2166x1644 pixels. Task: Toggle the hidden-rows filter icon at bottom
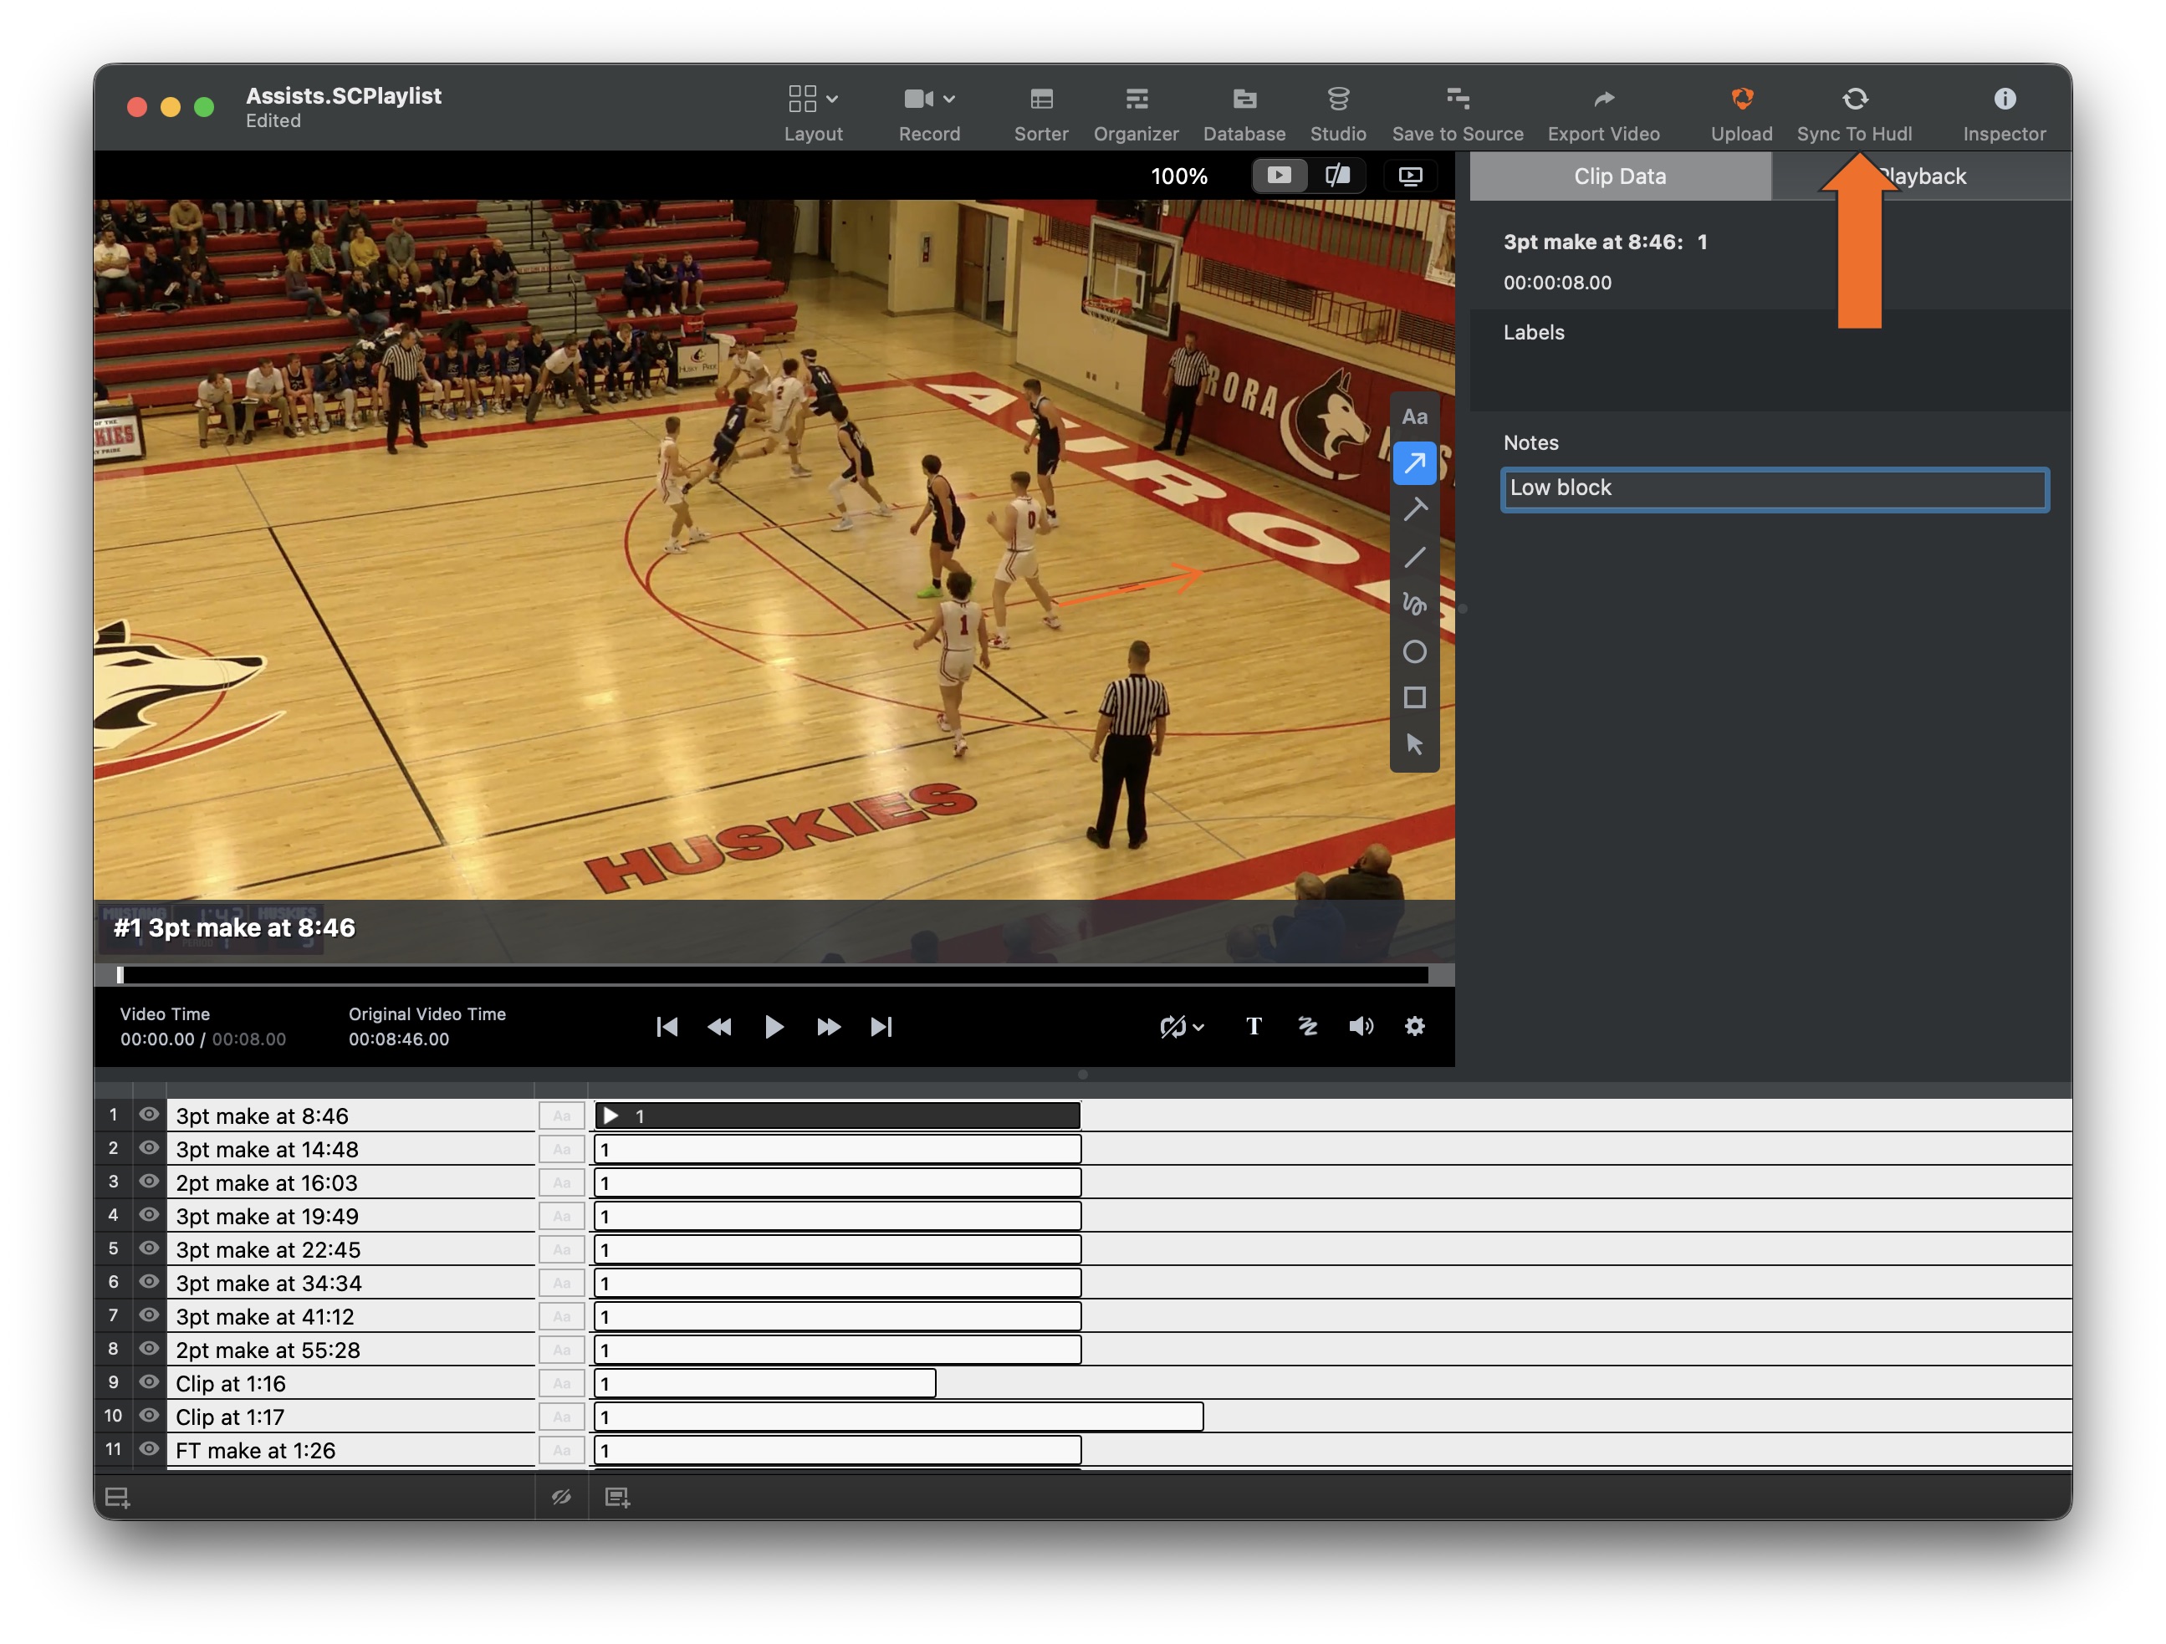(561, 1496)
